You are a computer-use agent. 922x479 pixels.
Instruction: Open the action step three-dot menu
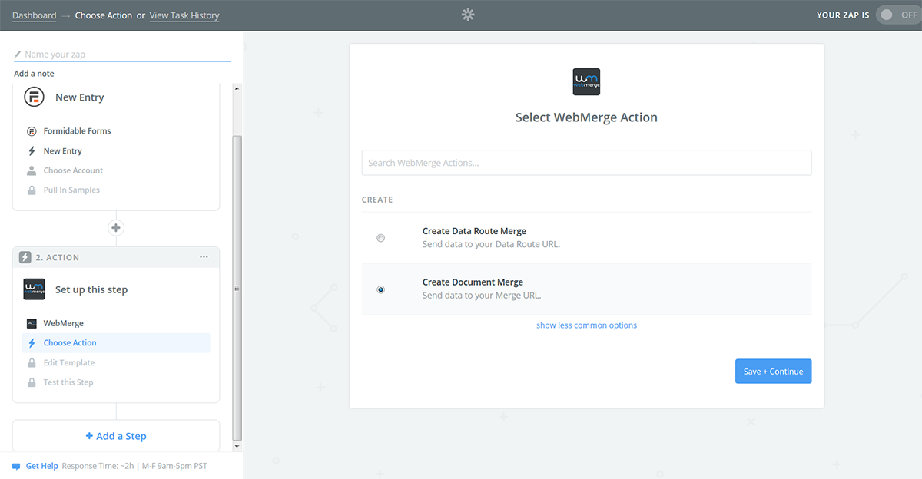click(204, 257)
